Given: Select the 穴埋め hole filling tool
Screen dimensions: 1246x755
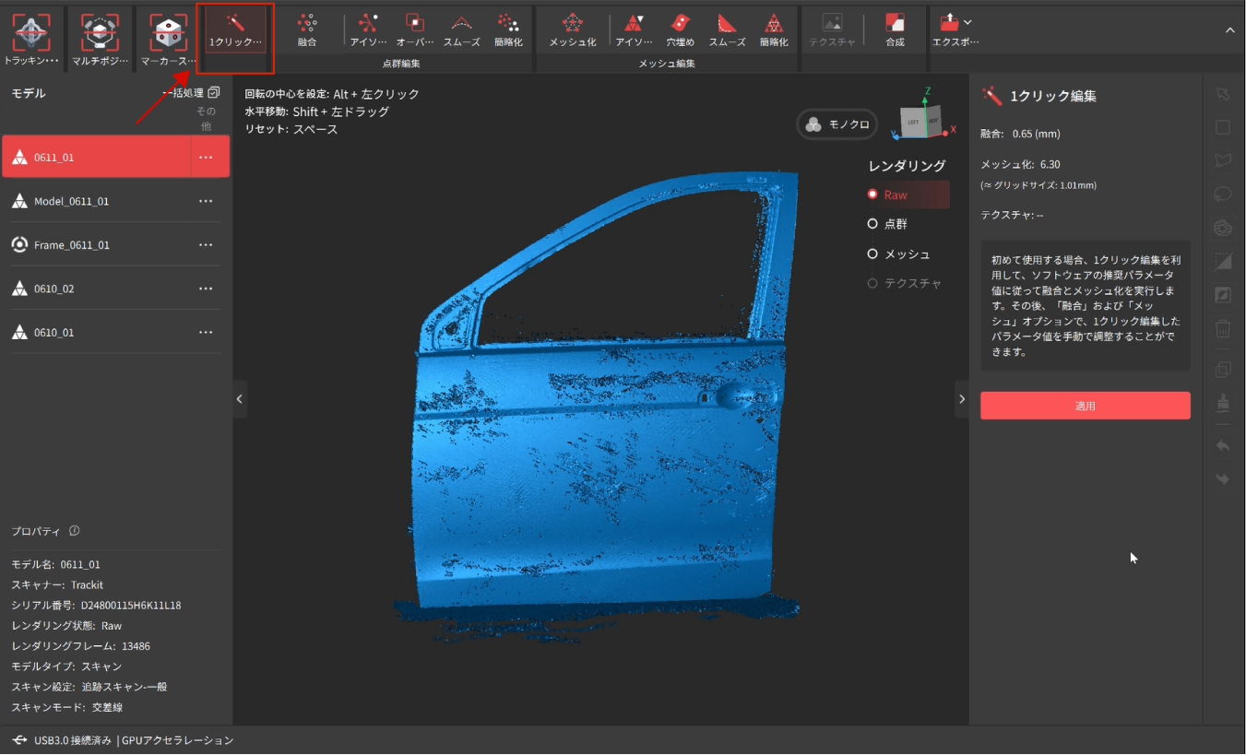Looking at the screenshot, I should (x=681, y=29).
